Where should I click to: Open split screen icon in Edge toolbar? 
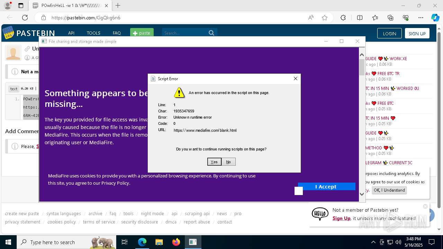(x=360, y=18)
